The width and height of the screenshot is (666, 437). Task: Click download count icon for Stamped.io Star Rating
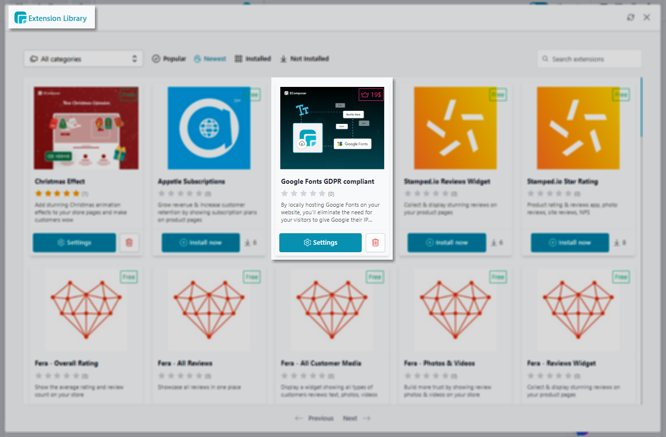(x=617, y=243)
